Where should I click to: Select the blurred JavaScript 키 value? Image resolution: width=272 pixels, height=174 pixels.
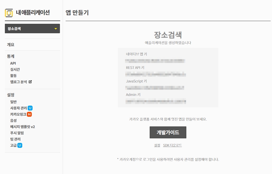(x=155, y=88)
